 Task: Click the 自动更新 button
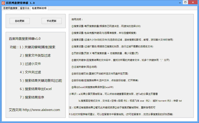click(20, 21)
